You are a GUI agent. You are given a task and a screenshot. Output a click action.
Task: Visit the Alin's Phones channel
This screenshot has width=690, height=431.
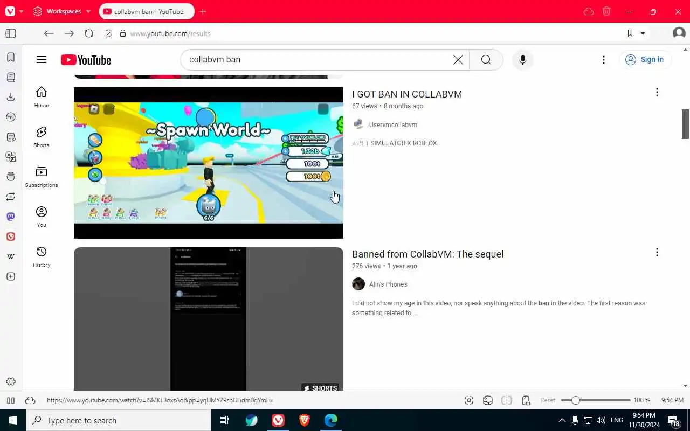coord(388,284)
